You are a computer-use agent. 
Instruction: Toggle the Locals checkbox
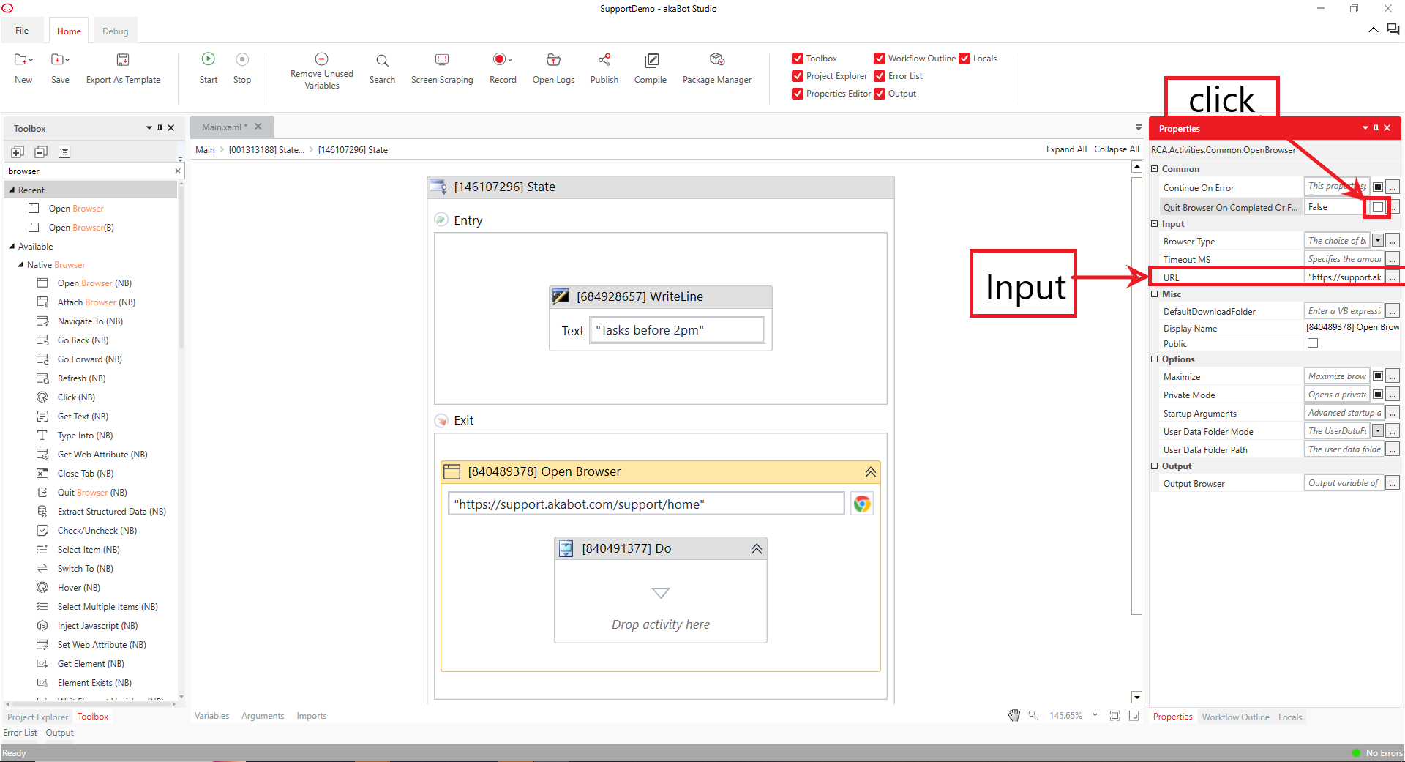(964, 59)
